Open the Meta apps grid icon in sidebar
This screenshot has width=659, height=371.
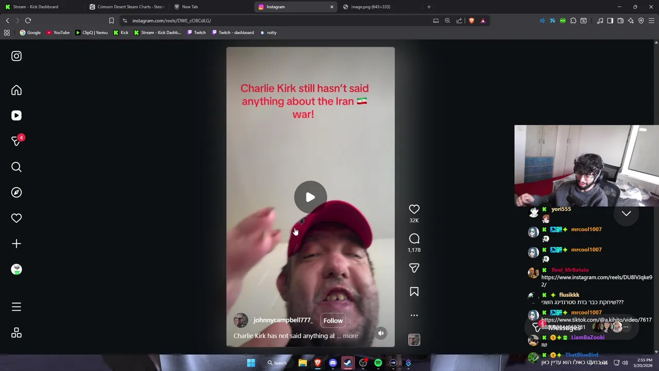(16, 333)
